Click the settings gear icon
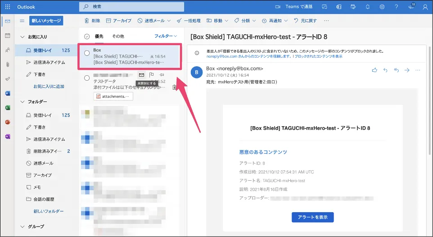The width and height of the screenshot is (433, 237). click(382, 7)
